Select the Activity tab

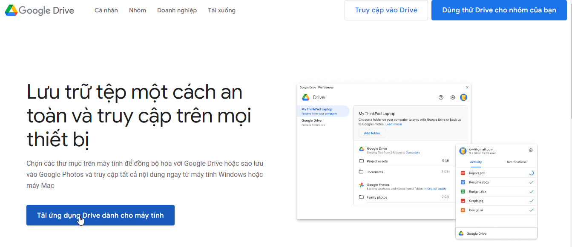pyautogui.click(x=476, y=162)
